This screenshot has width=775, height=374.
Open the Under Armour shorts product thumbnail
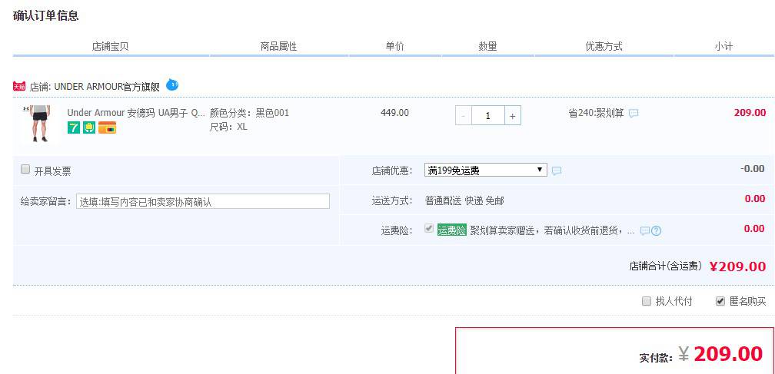pos(39,124)
